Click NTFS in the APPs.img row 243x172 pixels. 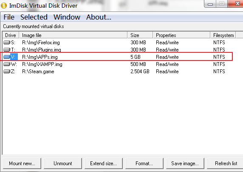pyautogui.click(x=219, y=57)
